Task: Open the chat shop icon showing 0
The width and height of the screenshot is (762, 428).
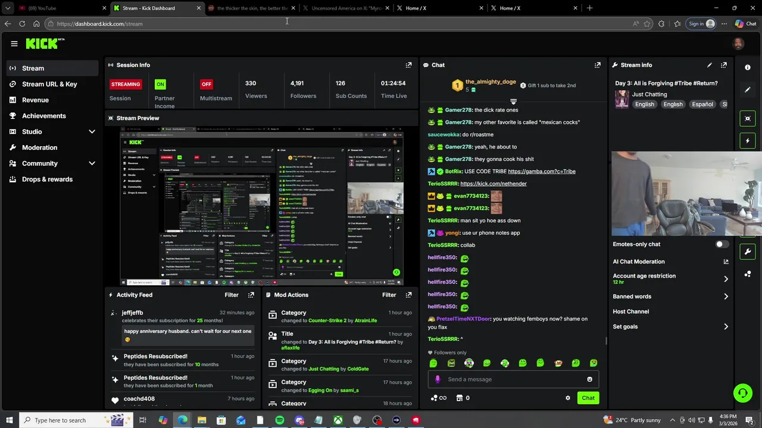Action: 463,398
